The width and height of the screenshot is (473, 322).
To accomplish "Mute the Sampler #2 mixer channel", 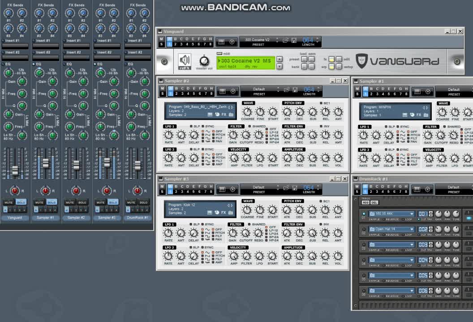I will pos(70,203).
